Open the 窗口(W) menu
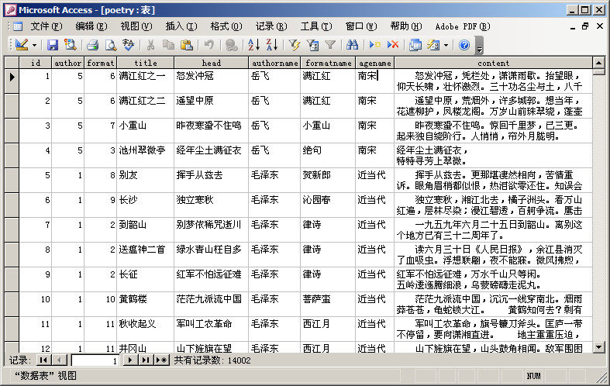This screenshot has width=610, height=386. 361,26
